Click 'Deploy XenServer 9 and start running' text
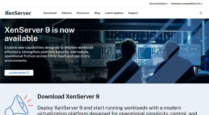This screenshot has width=209, height=115. 117,110
